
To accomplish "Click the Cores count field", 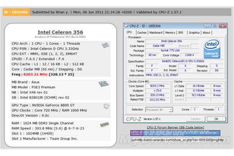I will click(195, 110).
